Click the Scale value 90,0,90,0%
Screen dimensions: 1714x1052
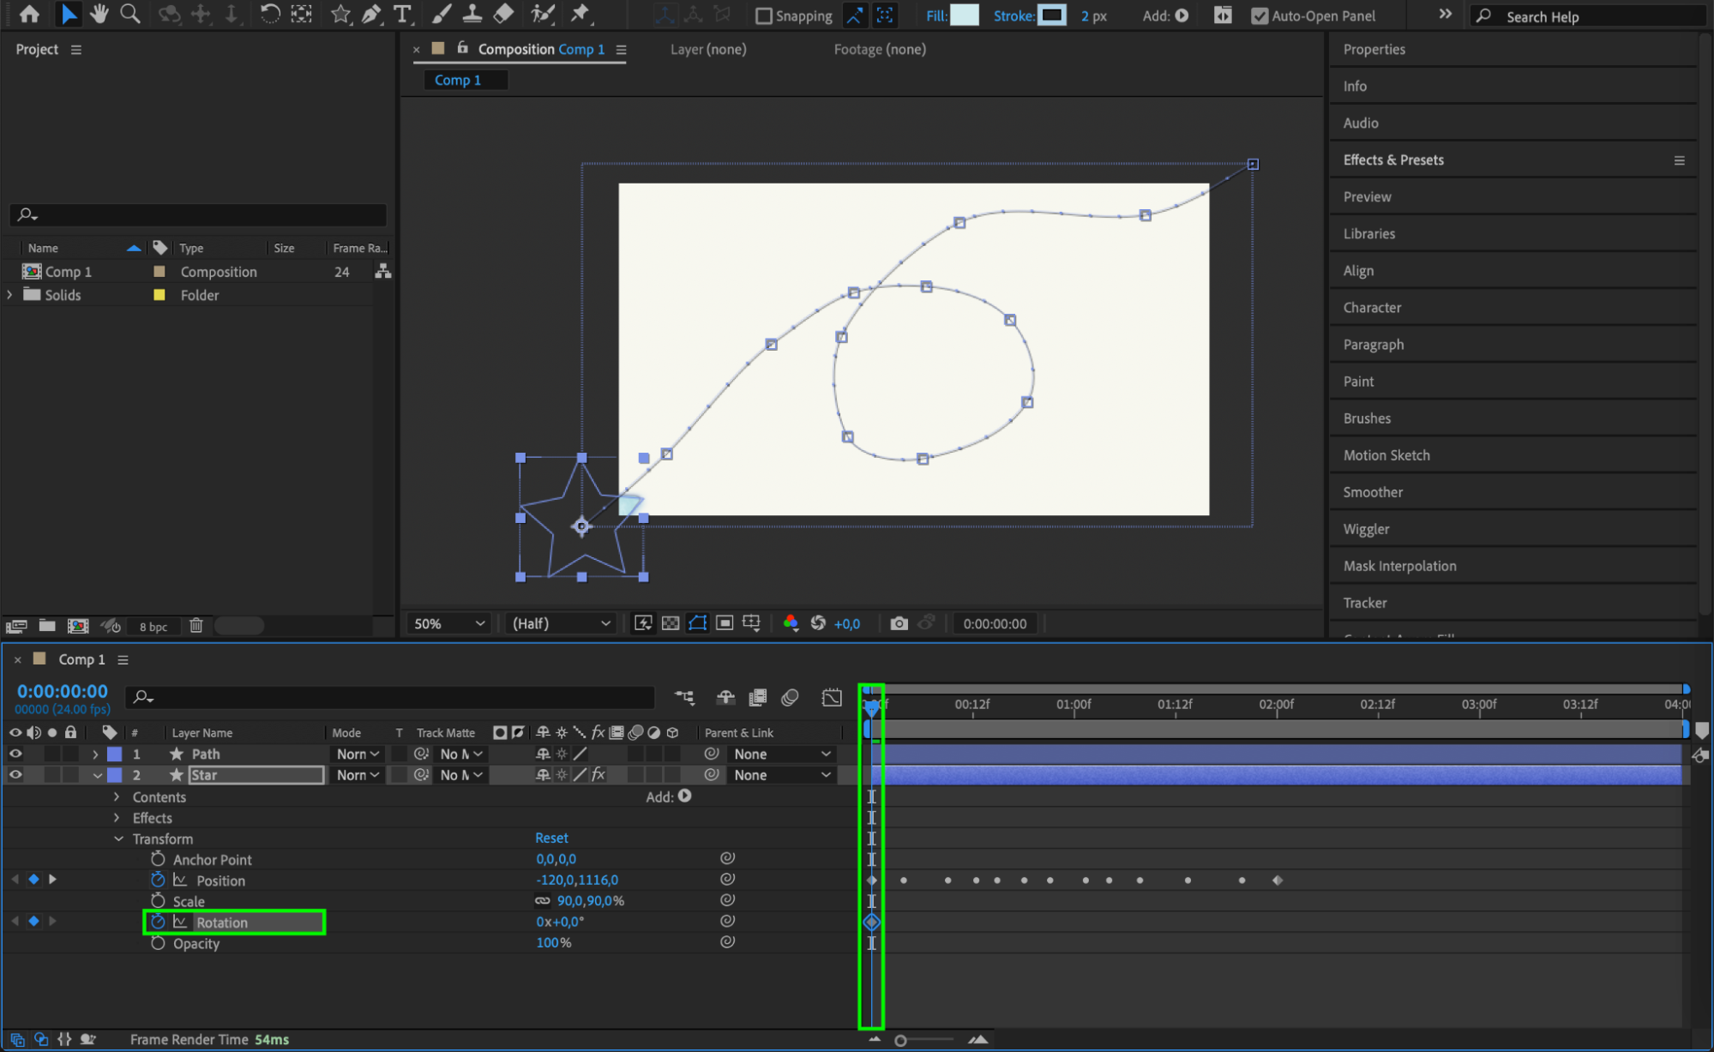click(x=590, y=900)
